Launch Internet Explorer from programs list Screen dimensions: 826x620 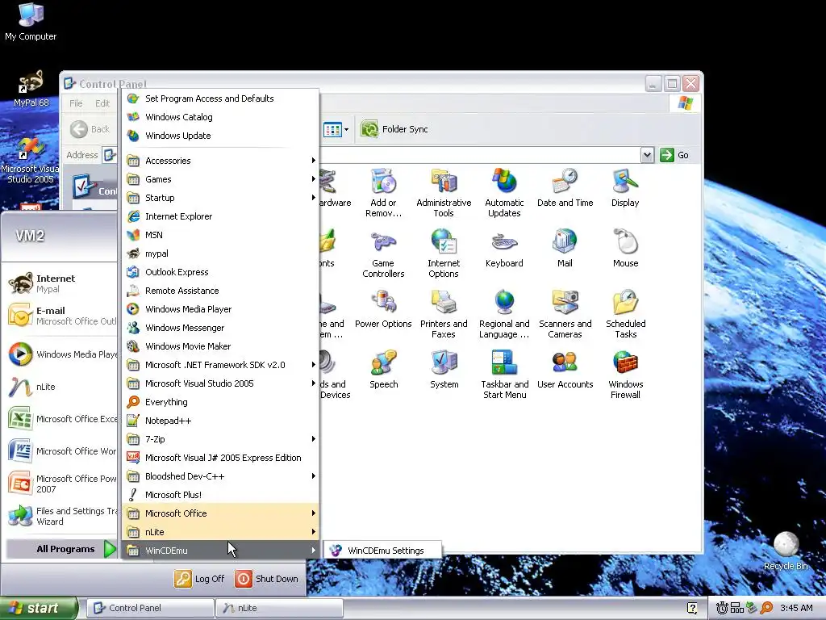(x=220, y=216)
